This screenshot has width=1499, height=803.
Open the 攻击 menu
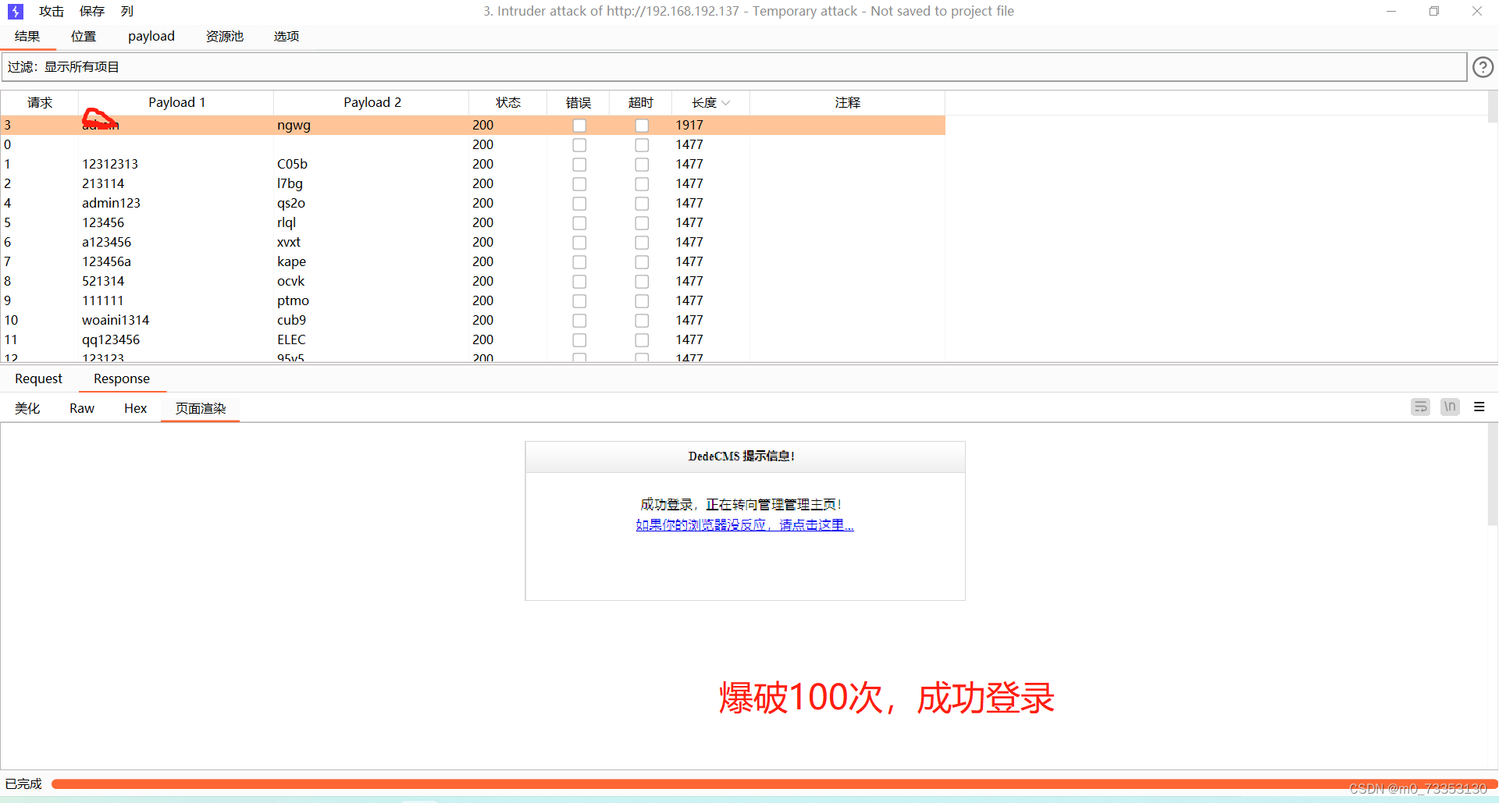coord(52,12)
